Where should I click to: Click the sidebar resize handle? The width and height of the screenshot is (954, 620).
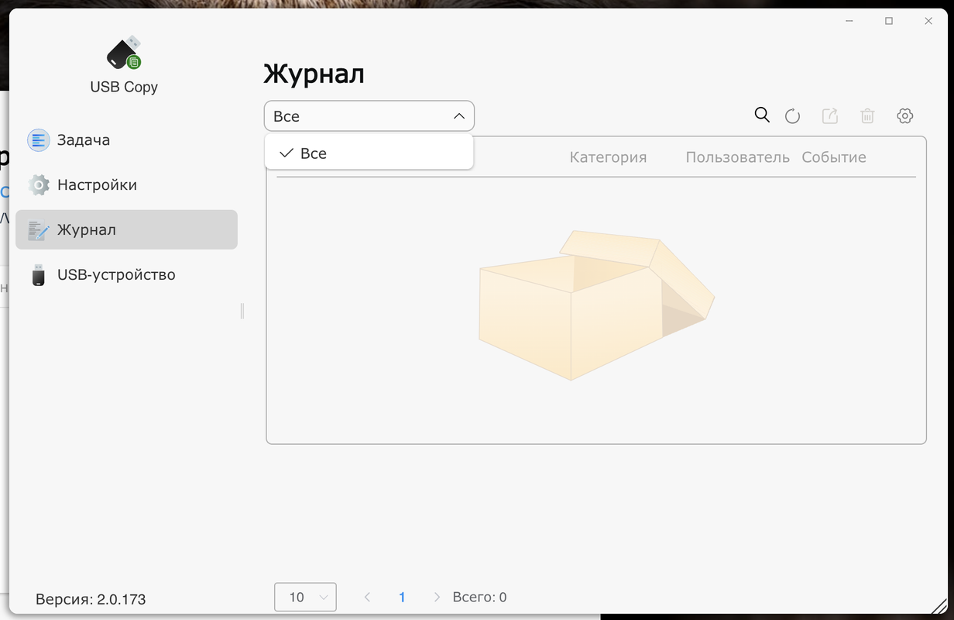coord(242,311)
